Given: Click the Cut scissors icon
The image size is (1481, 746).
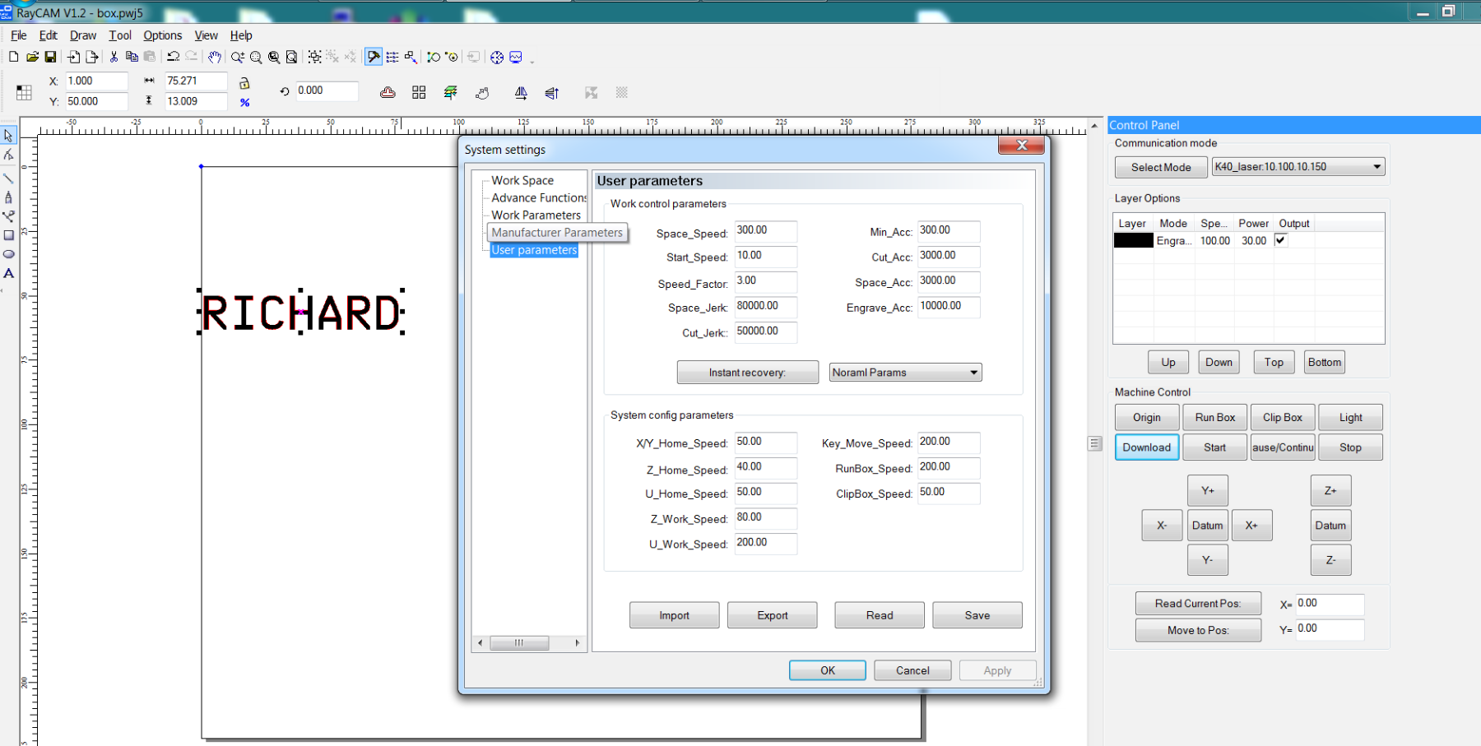Looking at the screenshot, I should pos(114,57).
